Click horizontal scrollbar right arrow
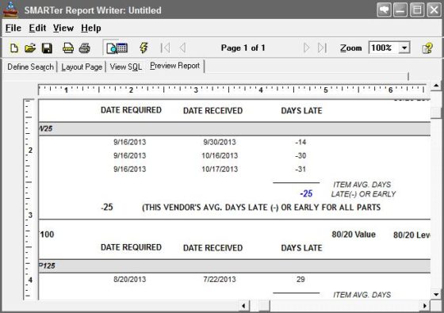 tap(424, 306)
